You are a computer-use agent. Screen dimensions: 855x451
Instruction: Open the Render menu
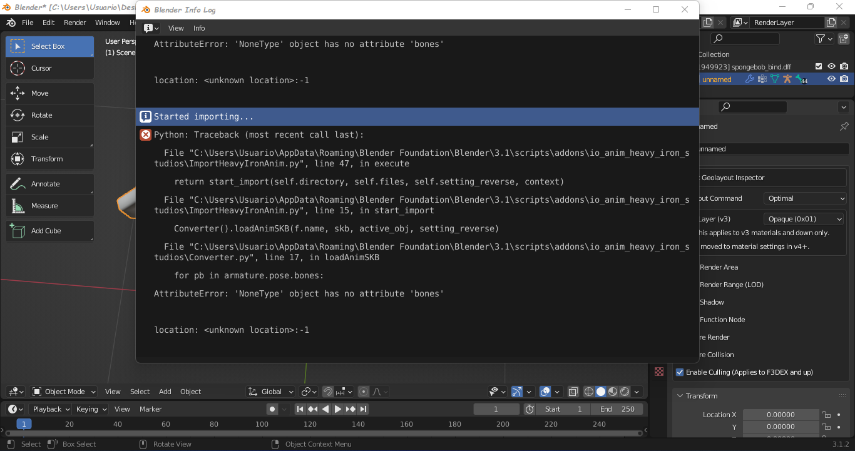(74, 22)
